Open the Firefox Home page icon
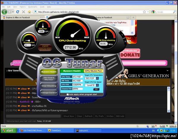178x139 pixels. pyautogui.click(x=29, y=12)
